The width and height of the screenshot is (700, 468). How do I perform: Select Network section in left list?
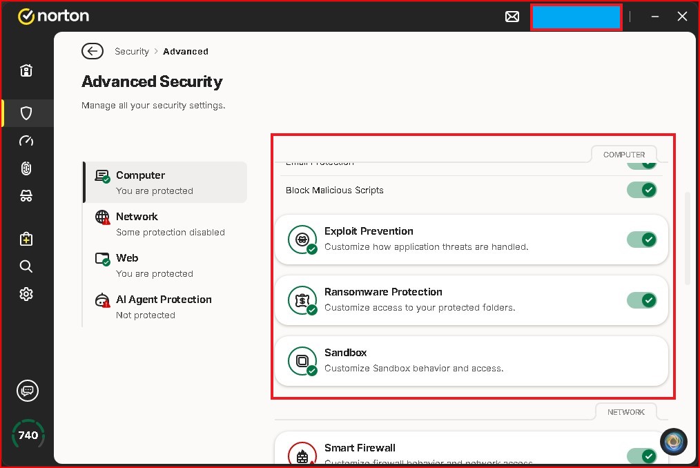[x=165, y=224]
